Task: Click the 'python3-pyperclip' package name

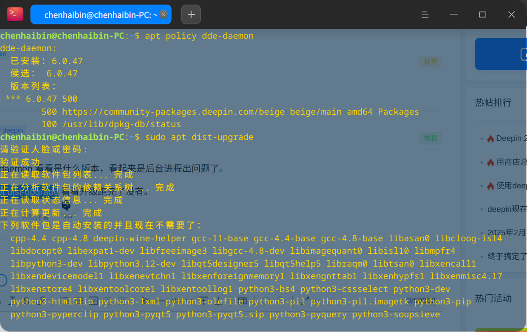Action: (54, 315)
